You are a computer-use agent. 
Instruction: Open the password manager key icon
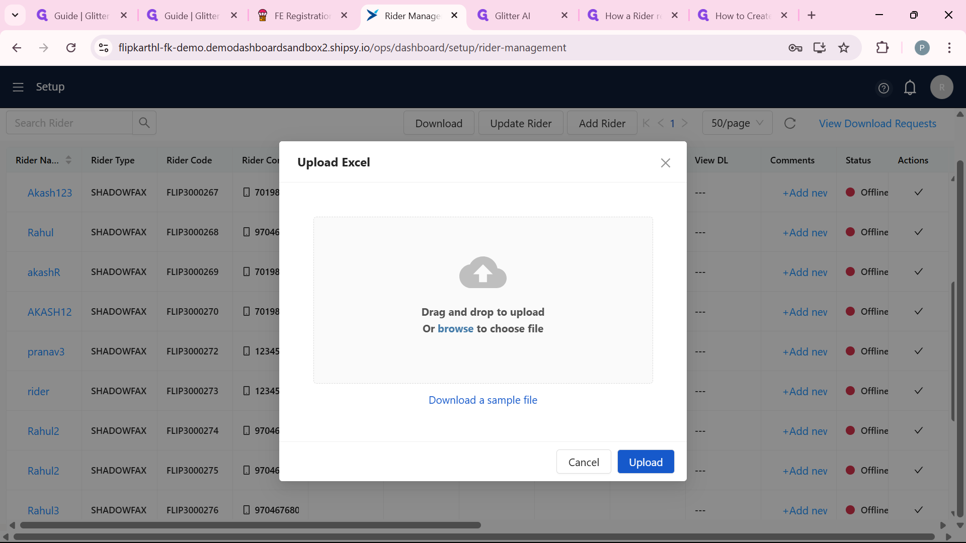coord(795,48)
